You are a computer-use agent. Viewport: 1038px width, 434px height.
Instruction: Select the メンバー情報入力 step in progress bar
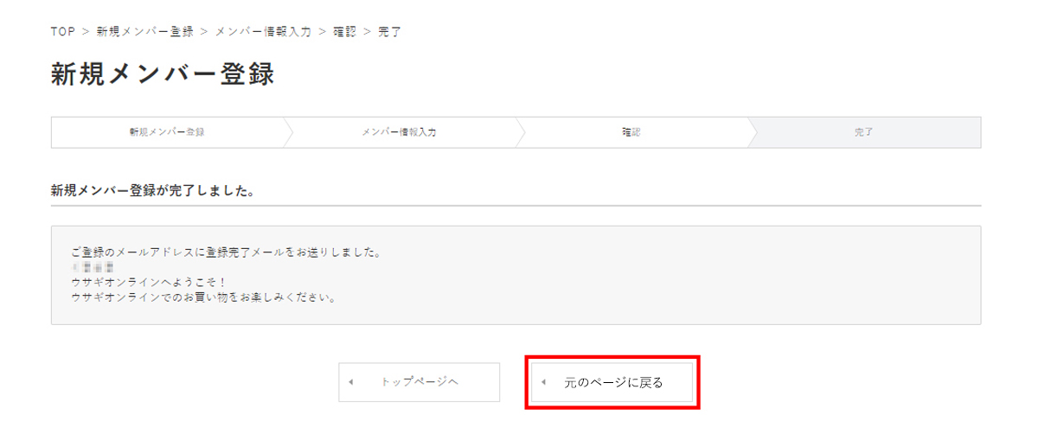(400, 132)
